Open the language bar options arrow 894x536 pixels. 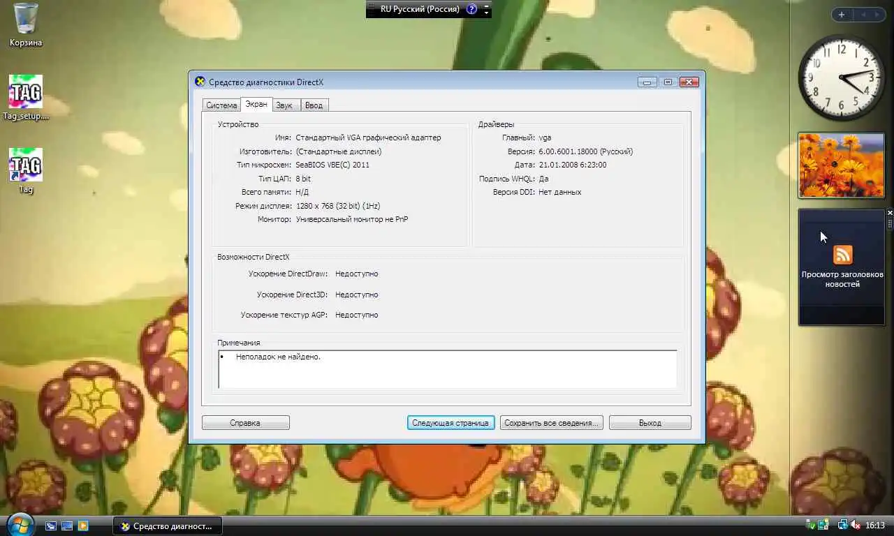coord(487,13)
